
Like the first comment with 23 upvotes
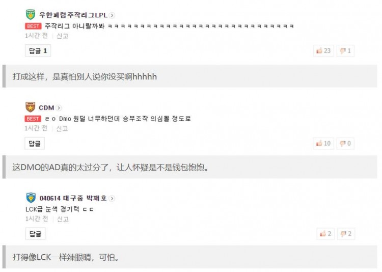pos(323,51)
